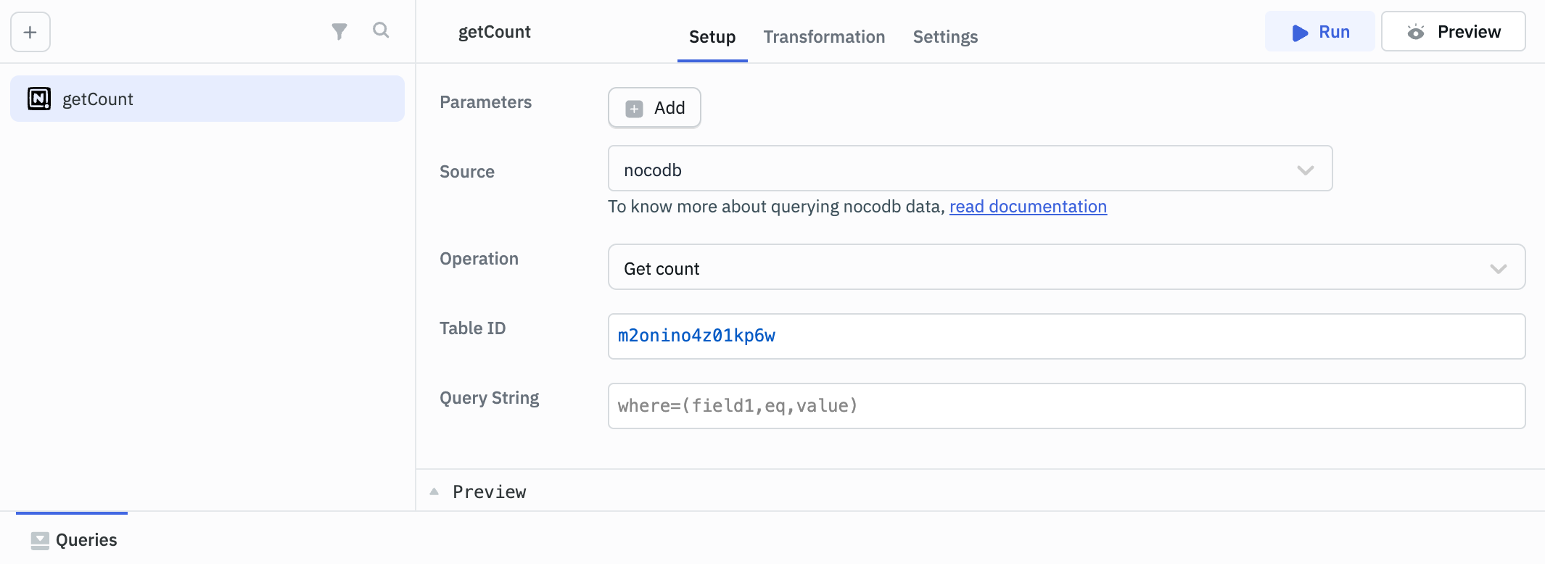Click the Queries panel icon at bottom
Image resolution: width=1545 pixels, height=564 pixels.
tap(40, 540)
